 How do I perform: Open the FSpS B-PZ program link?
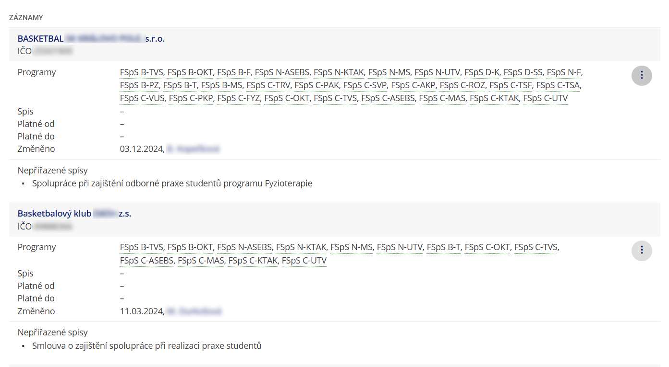[139, 86]
